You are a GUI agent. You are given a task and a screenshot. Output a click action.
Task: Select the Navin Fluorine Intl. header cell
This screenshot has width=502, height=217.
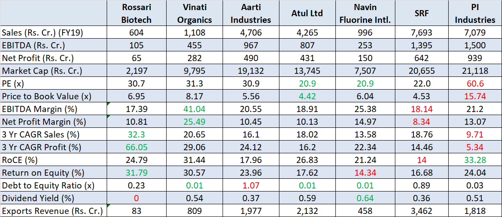tap(365, 13)
